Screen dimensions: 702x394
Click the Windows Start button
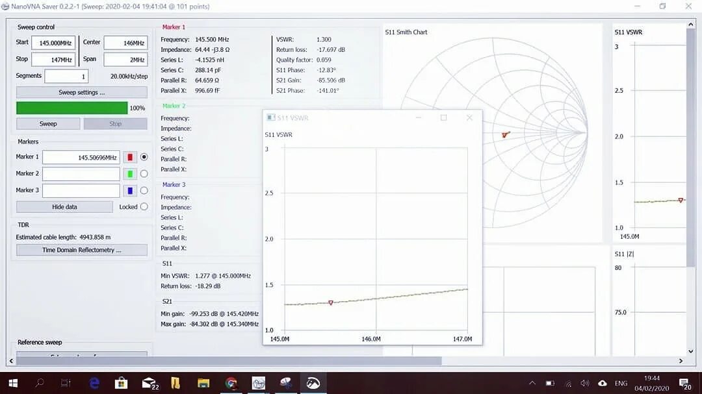tap(12, 382)
